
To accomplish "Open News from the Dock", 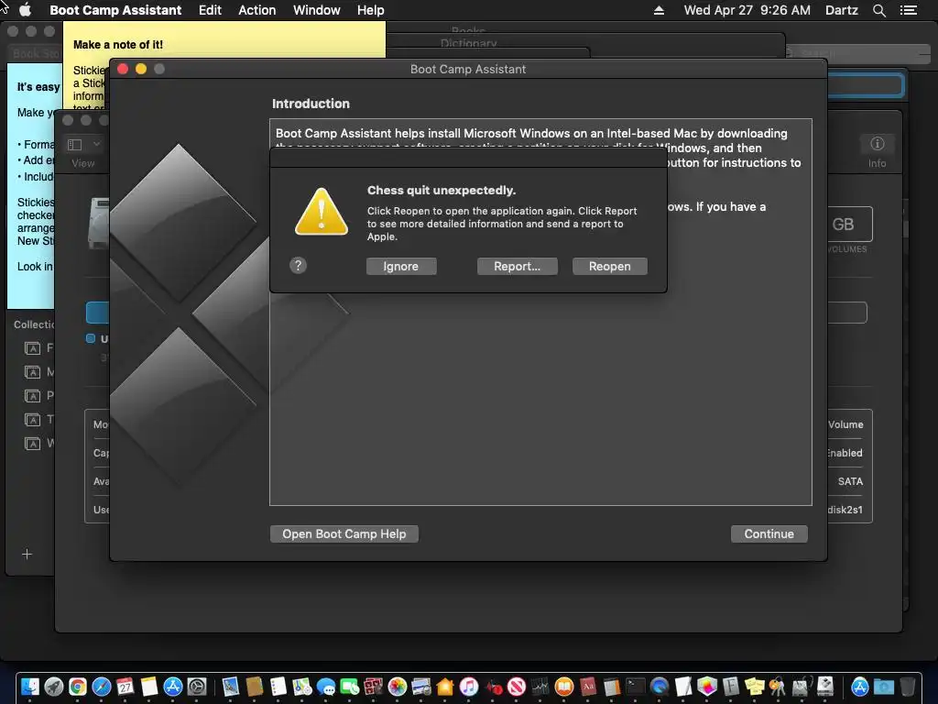I will (517, 686).
